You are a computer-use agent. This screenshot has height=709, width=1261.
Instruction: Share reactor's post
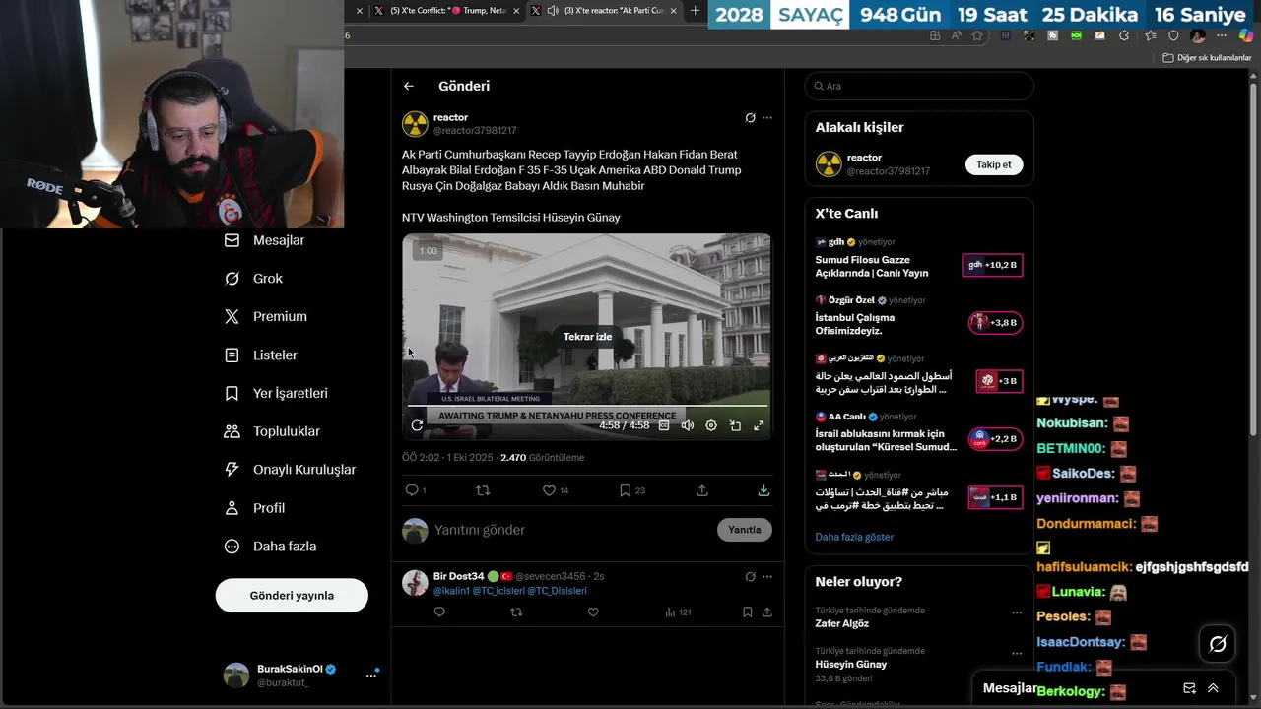(x=702, y=490)
